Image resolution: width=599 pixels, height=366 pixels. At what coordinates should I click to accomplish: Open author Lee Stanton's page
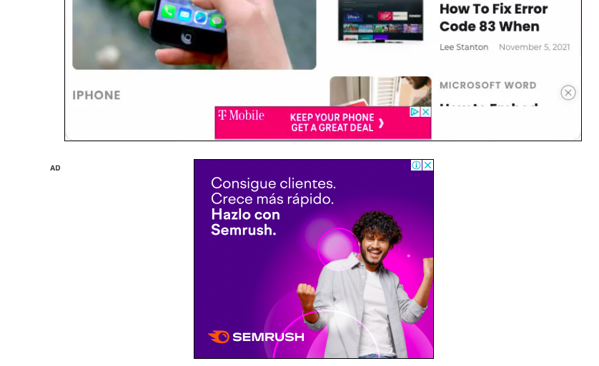[x=464, y=47]
